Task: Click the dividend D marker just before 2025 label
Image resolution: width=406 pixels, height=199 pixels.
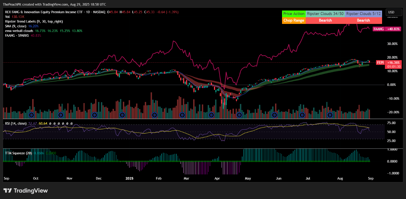Action: [x=123, y=115]
